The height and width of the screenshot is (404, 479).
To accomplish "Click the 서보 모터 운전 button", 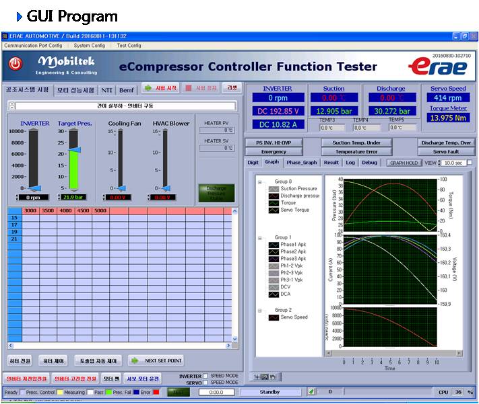I will pyautogui.click(x=143, y=378).
